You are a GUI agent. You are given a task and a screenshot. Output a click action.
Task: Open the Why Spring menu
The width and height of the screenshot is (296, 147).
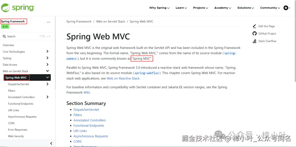click(159, 8)
